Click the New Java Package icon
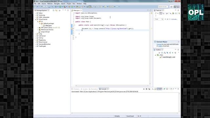Screen dimensions: 210x118 pos(69,7)
